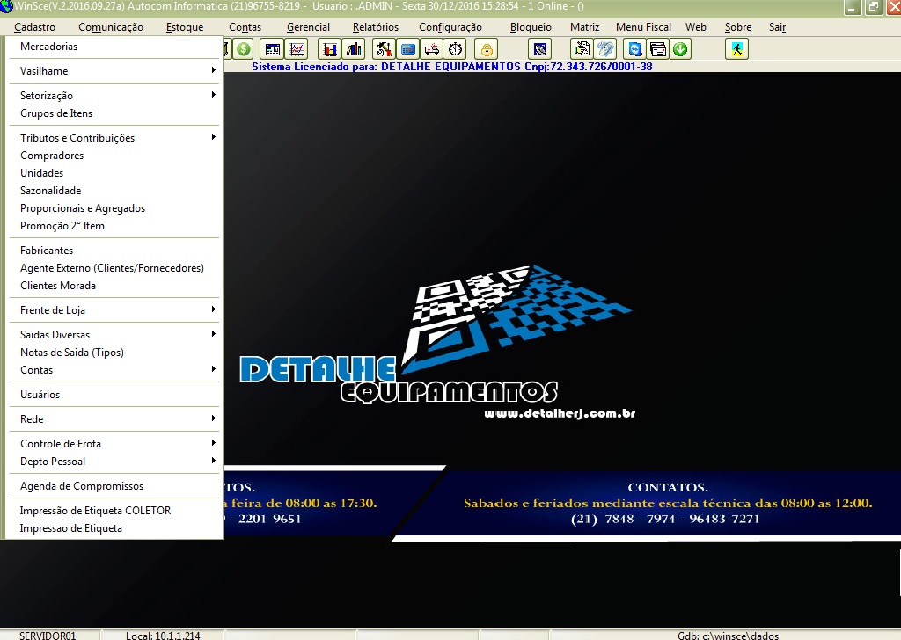
Task: Open the Comunicação menu
Action: point(111,27)
